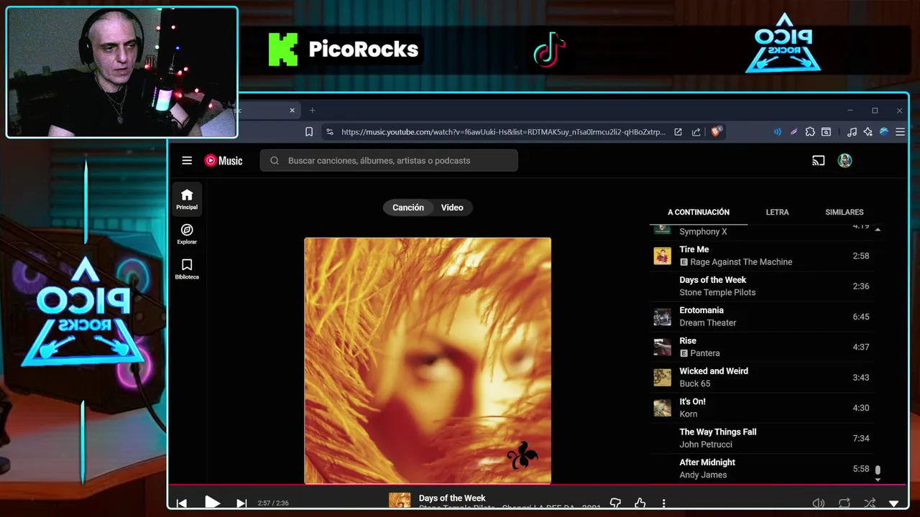This screenshot has width=920, height=517.
Task: Open the account avatar menu
Action: pos(845,161)
